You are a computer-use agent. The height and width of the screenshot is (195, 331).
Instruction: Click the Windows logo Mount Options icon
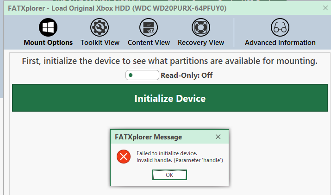coord(48,27)
